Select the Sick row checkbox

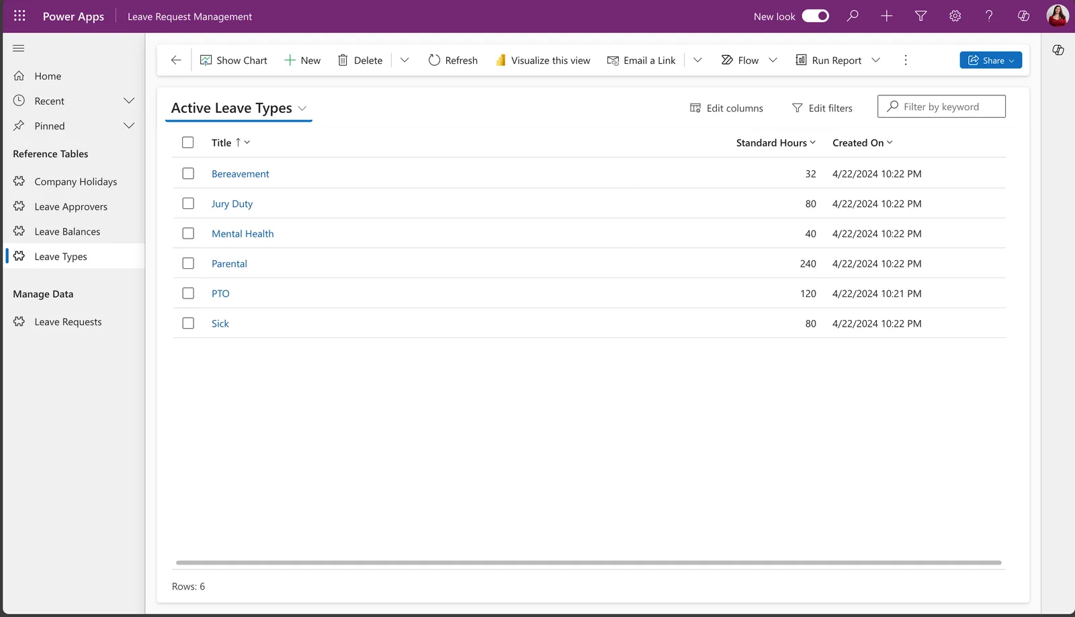188,323
